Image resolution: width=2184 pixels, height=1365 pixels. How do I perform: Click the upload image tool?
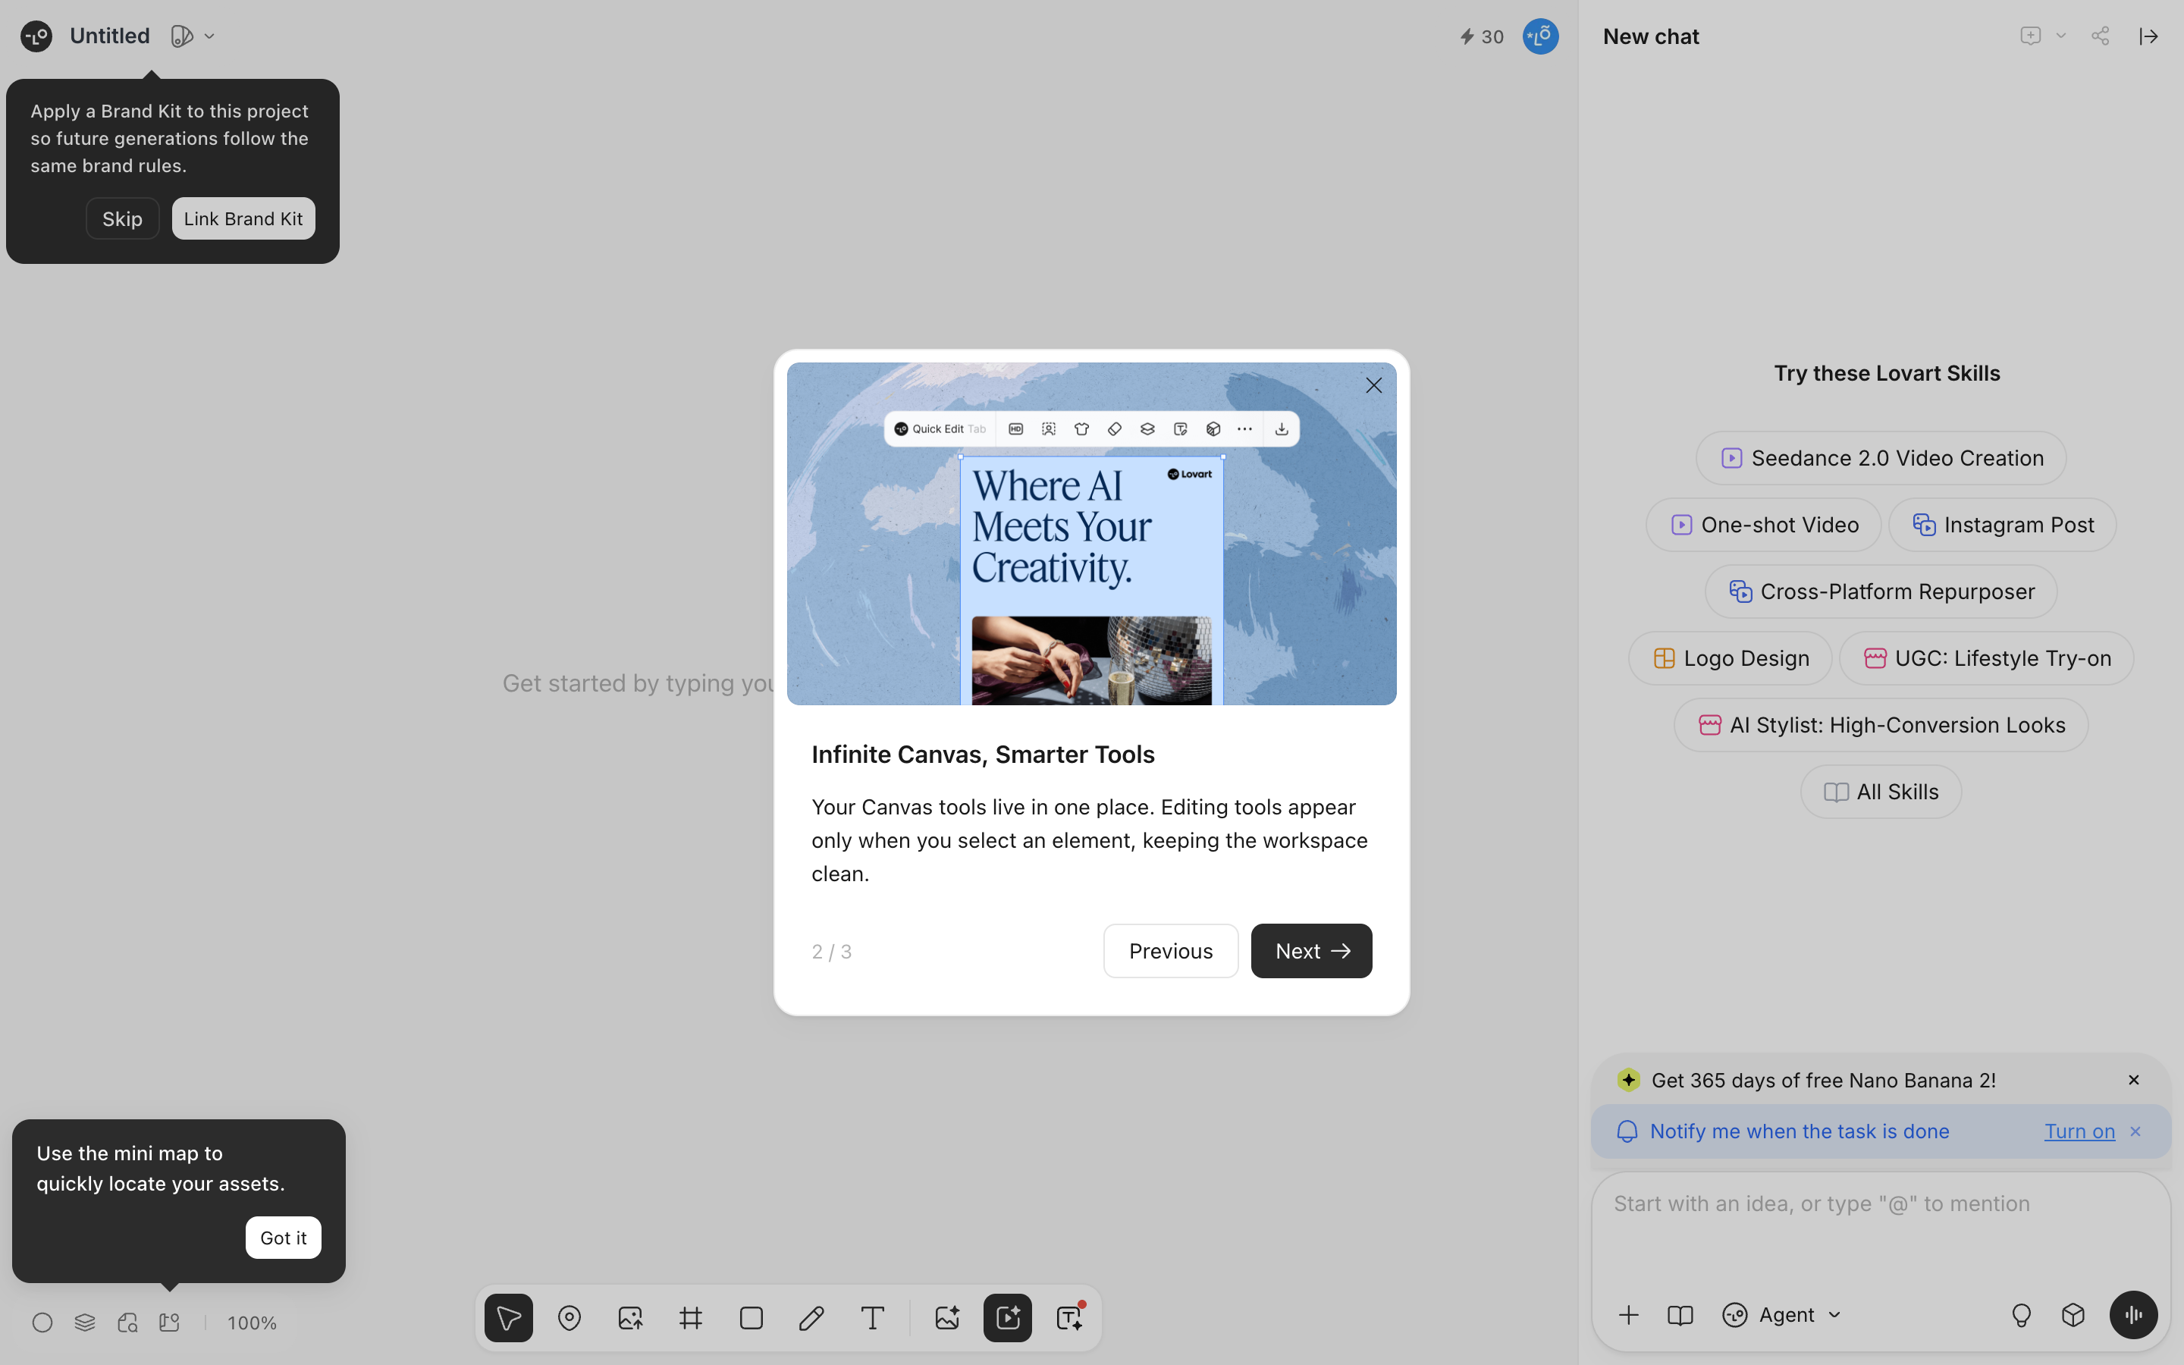(630, 1318)
